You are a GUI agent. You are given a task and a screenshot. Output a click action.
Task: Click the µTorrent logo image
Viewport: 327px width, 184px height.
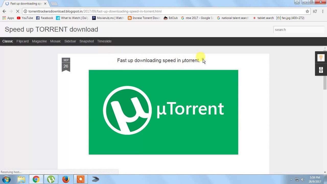163,112
